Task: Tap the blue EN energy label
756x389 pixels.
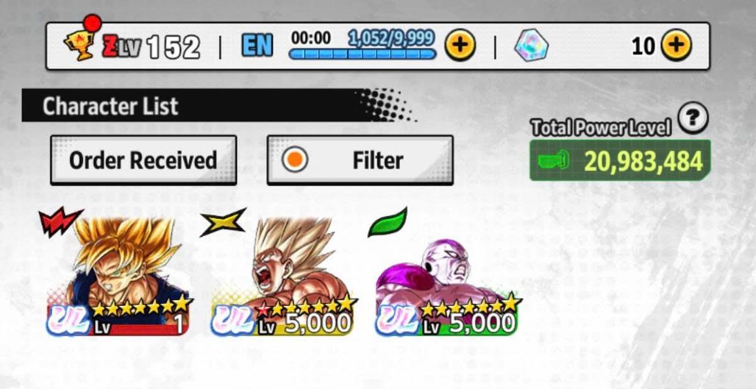Action: pos(257,46)
